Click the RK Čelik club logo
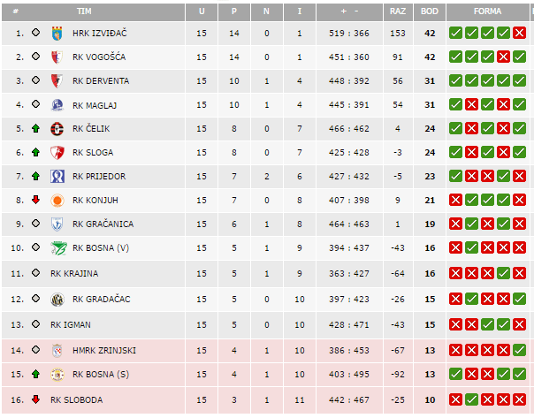 tap(58, 128)
